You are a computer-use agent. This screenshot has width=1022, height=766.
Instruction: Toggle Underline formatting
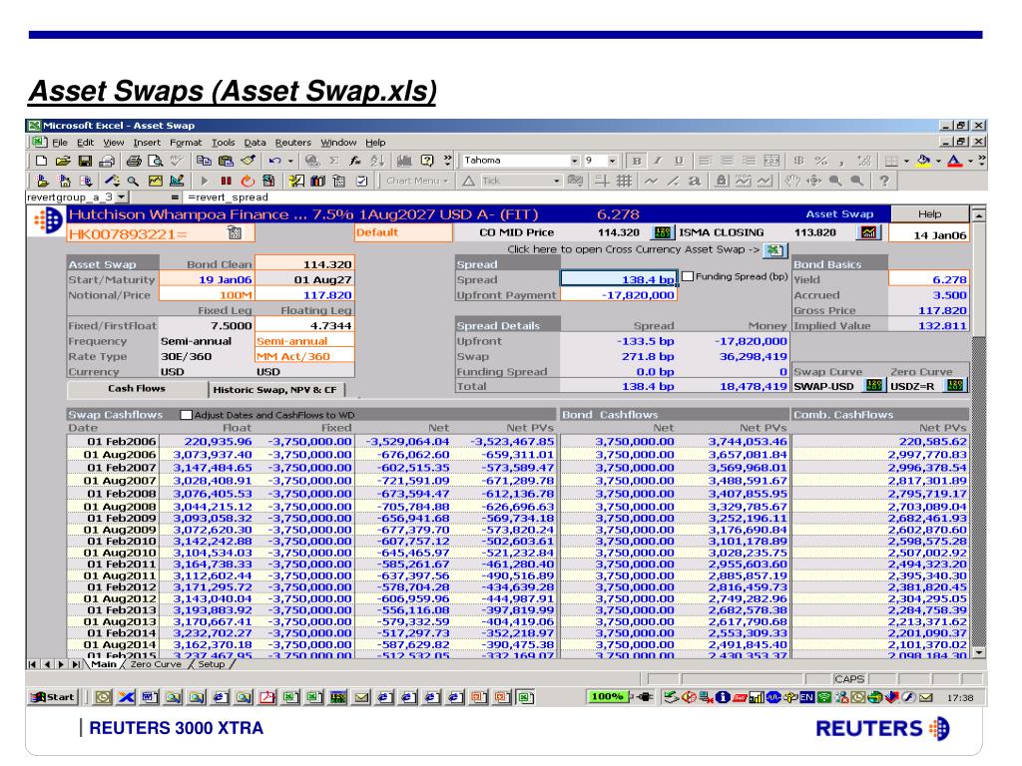679,161
